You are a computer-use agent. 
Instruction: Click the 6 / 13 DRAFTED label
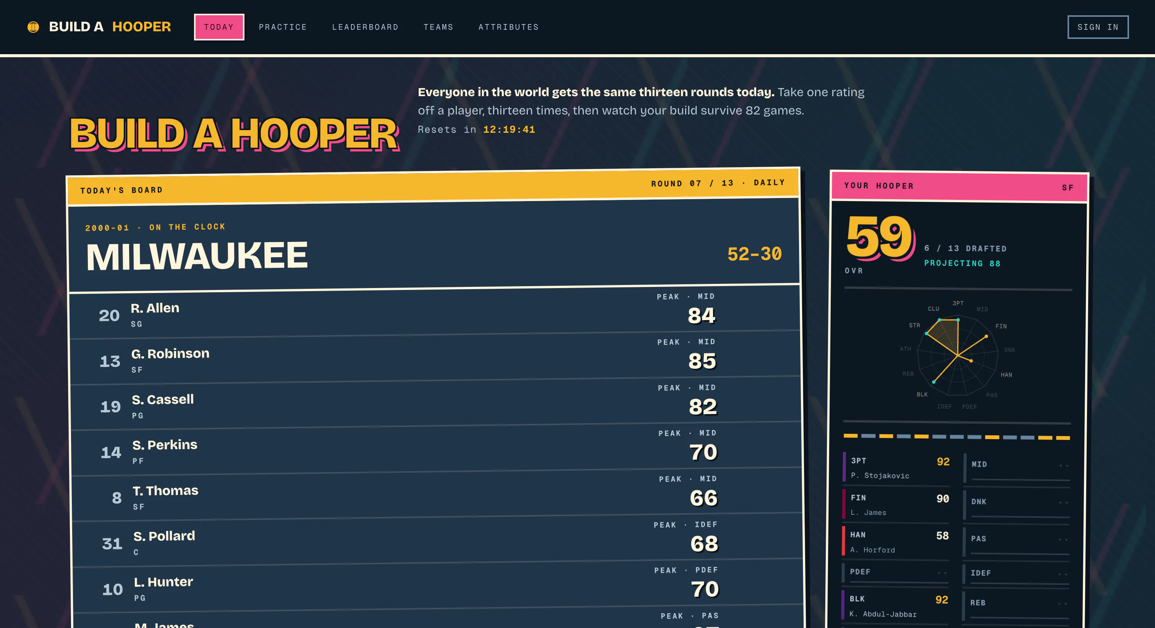(965, 248)
